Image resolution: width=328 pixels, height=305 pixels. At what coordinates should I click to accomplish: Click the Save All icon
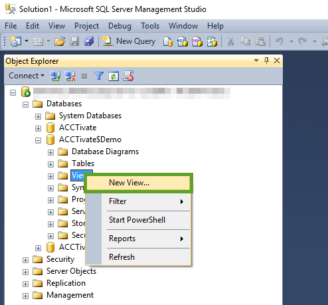coord(89,41)
